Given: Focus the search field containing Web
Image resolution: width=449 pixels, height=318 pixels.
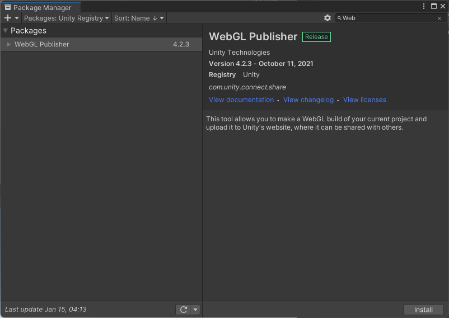Looking at the screenshot, I should pos(391,18).
